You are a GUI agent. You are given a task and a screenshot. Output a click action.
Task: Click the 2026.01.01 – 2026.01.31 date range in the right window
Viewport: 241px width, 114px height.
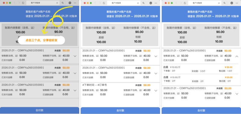(213, 16)
